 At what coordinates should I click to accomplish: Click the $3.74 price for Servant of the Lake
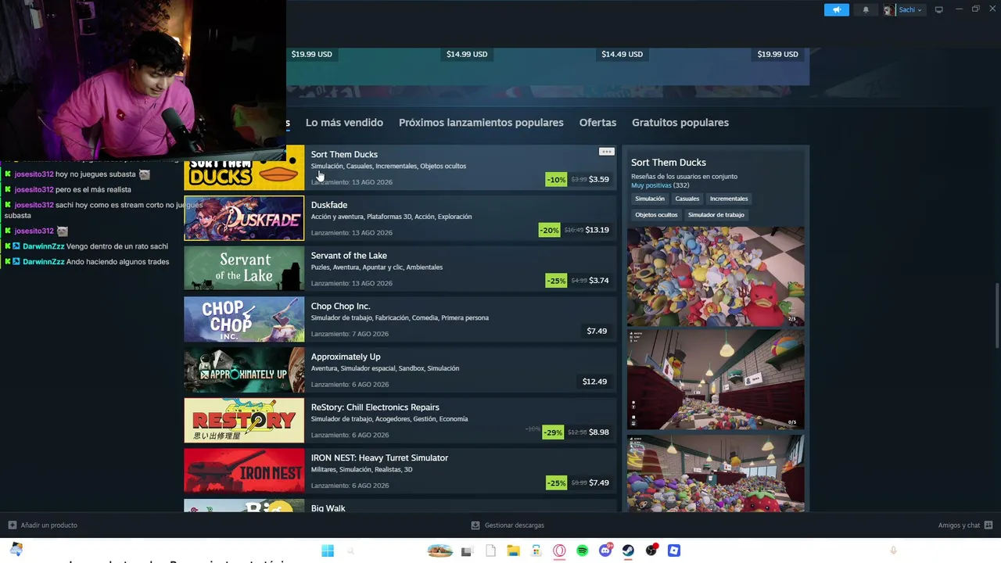599,281
